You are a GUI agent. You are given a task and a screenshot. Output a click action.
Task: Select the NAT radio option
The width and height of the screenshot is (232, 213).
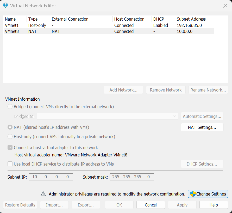pyautogui.click(x=10, y=127)
